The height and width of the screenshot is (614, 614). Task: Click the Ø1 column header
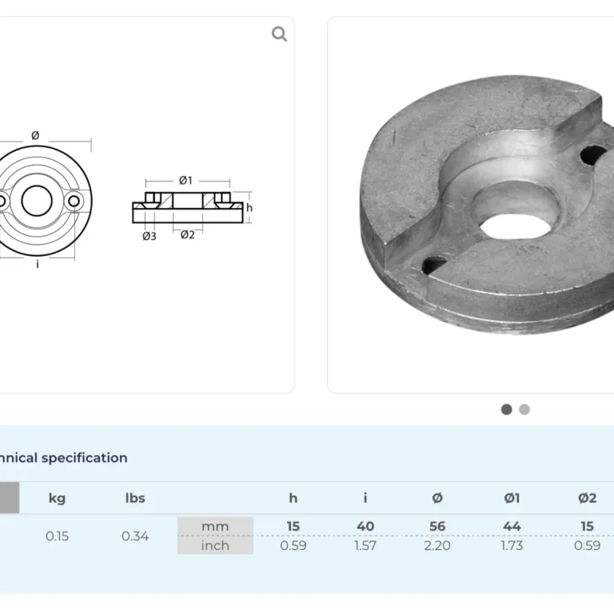tap(512, 498)
